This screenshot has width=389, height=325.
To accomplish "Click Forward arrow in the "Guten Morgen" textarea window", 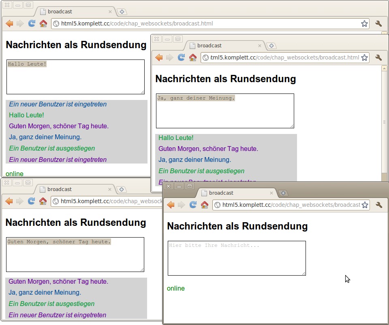I will point(20,201).
